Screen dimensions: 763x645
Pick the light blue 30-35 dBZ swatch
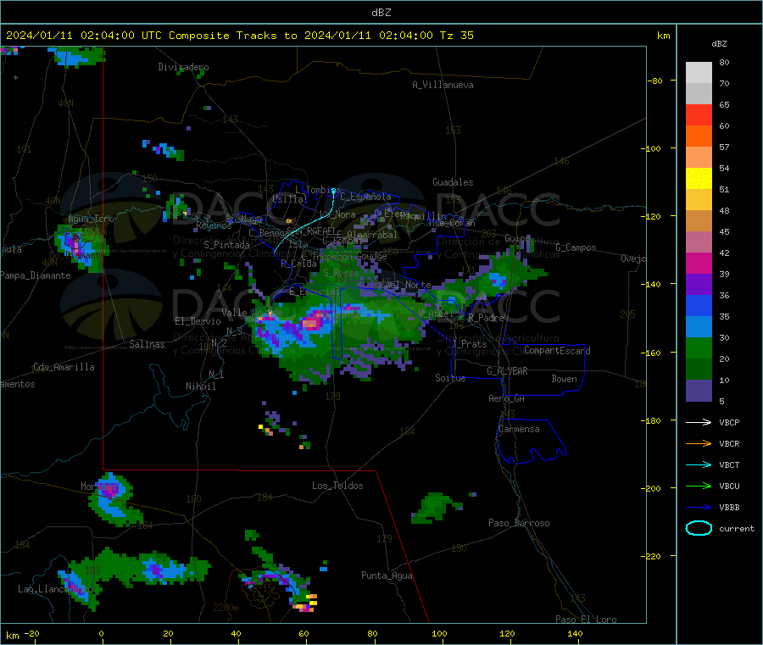coord(699,327)
